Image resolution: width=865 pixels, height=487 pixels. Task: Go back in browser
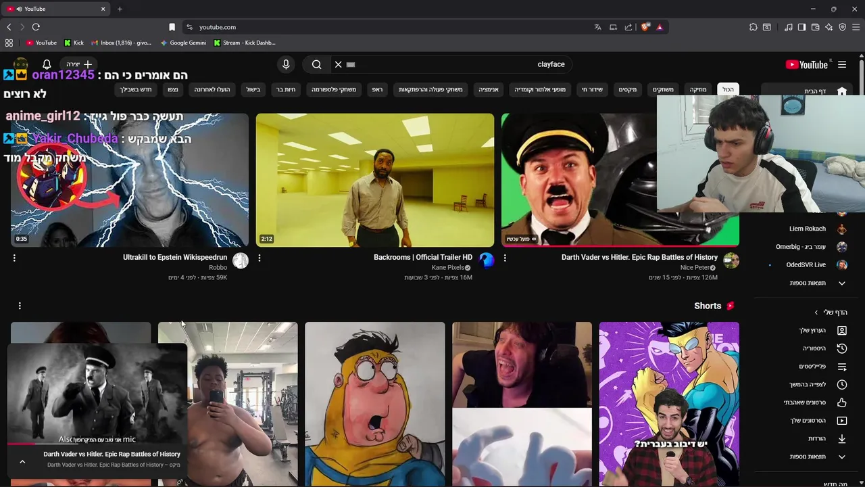(x=9, y=27)
